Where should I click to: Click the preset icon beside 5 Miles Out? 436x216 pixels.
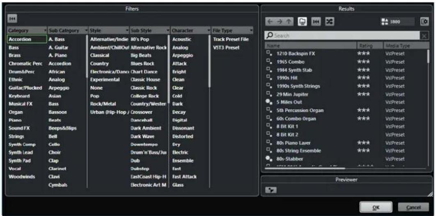click(x=269, y=102)
